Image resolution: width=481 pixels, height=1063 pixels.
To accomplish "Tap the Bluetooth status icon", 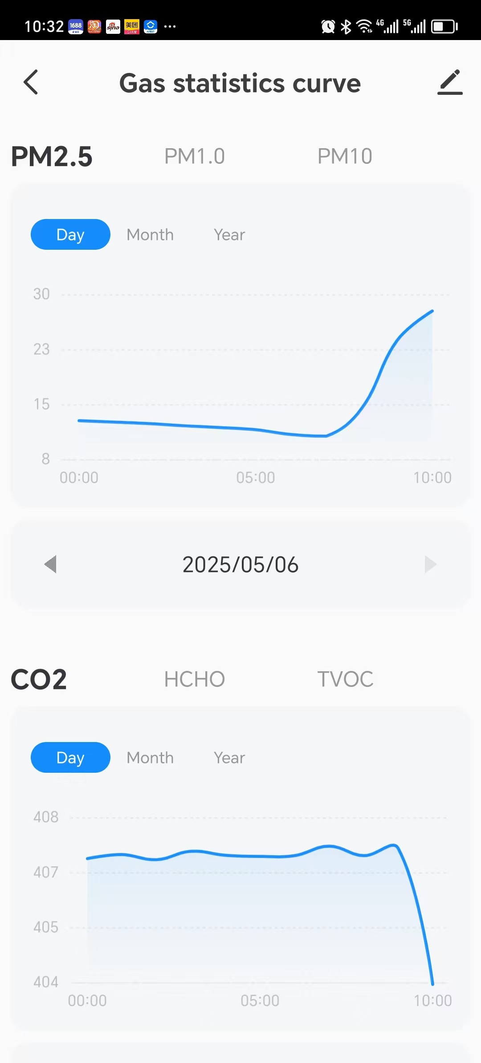I will click(346, 27).
